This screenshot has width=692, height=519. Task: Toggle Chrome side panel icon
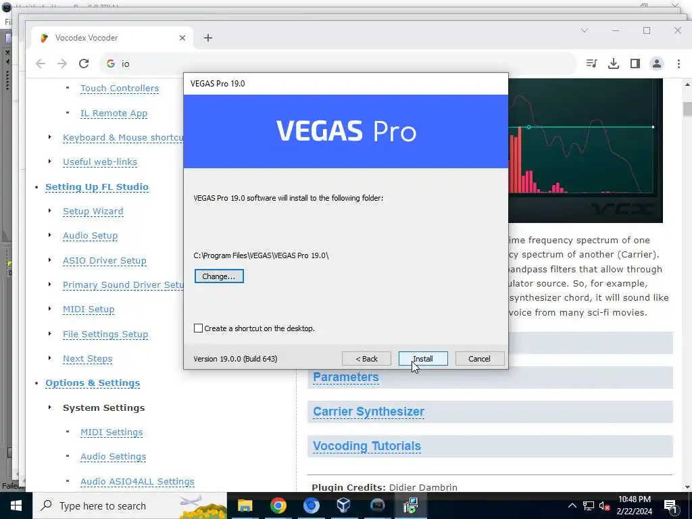(635, 64)
